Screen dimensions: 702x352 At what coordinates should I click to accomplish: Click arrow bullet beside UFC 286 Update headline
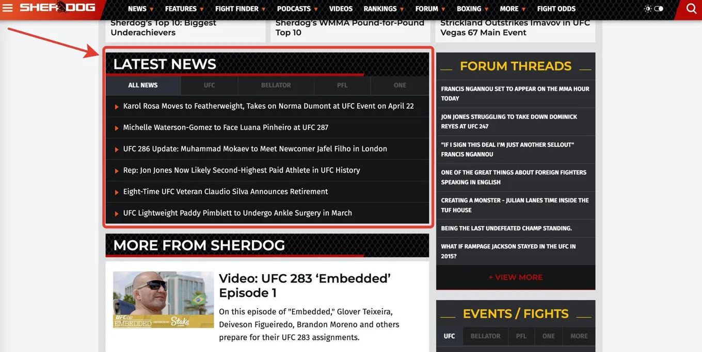click(x=117, y=149)
